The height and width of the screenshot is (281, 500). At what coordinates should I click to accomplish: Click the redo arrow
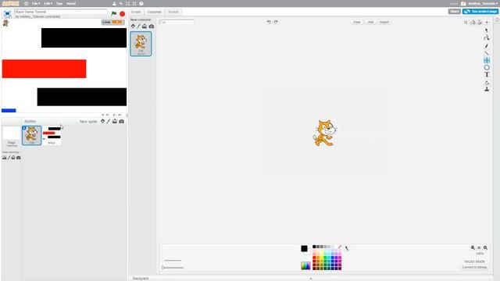276,22
